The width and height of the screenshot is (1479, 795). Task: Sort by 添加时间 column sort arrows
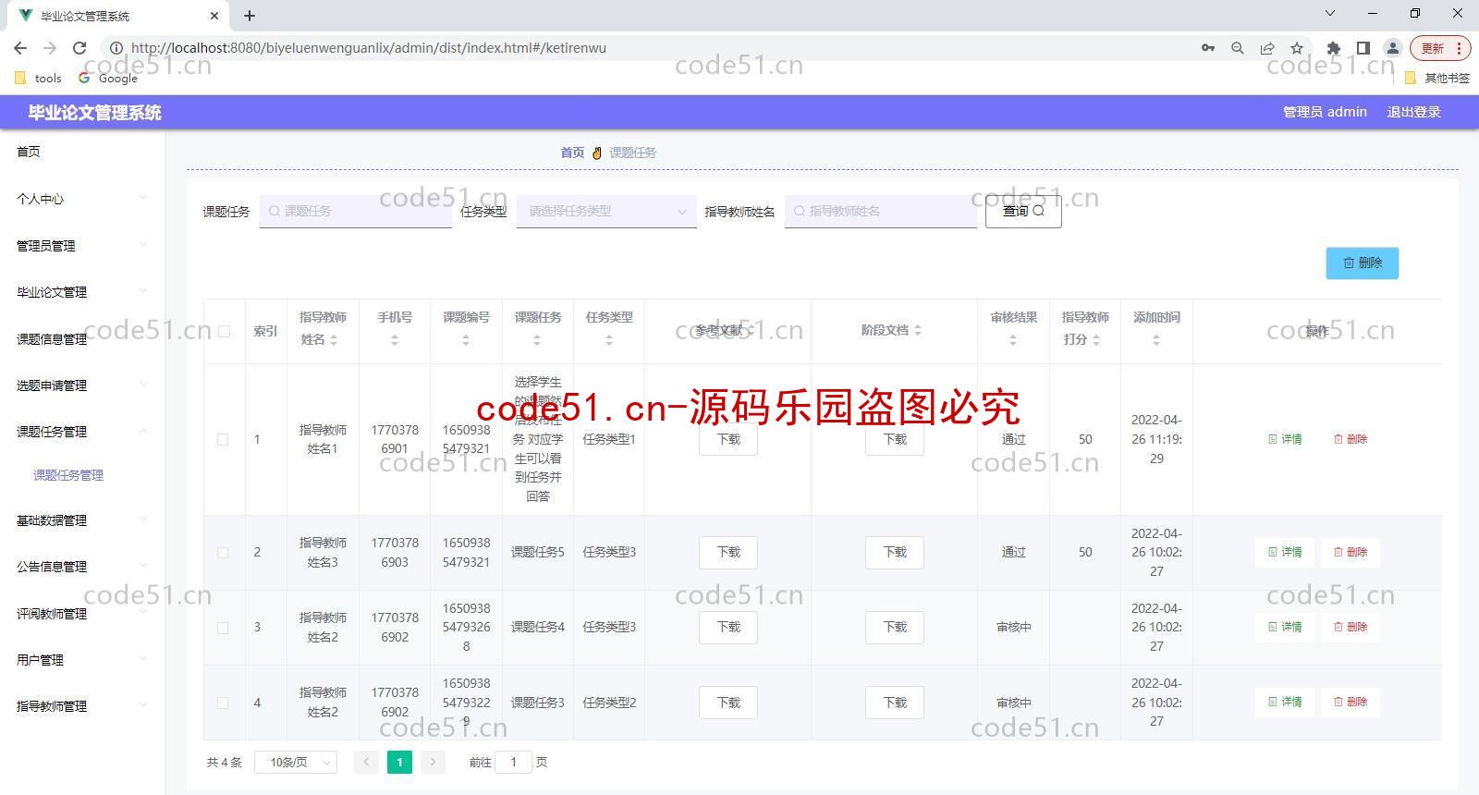[x=1156, y=340]
